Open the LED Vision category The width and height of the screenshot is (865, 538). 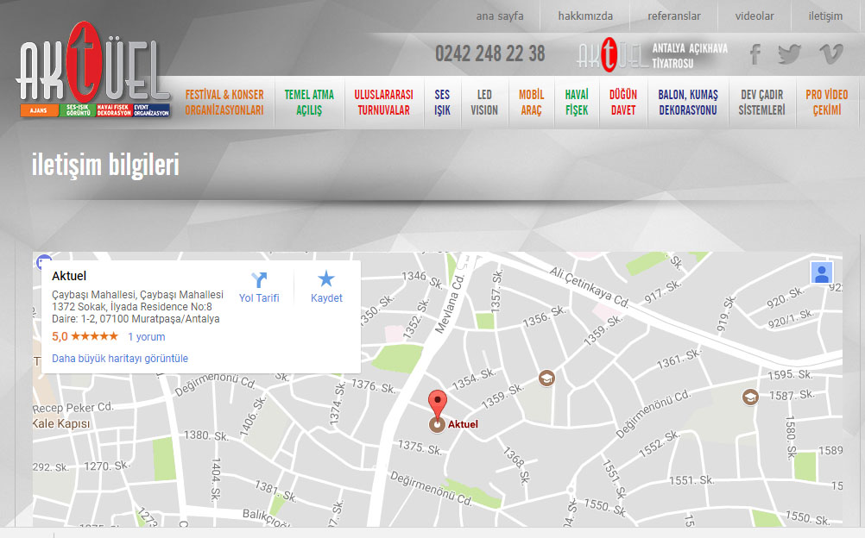pos(484,103)
